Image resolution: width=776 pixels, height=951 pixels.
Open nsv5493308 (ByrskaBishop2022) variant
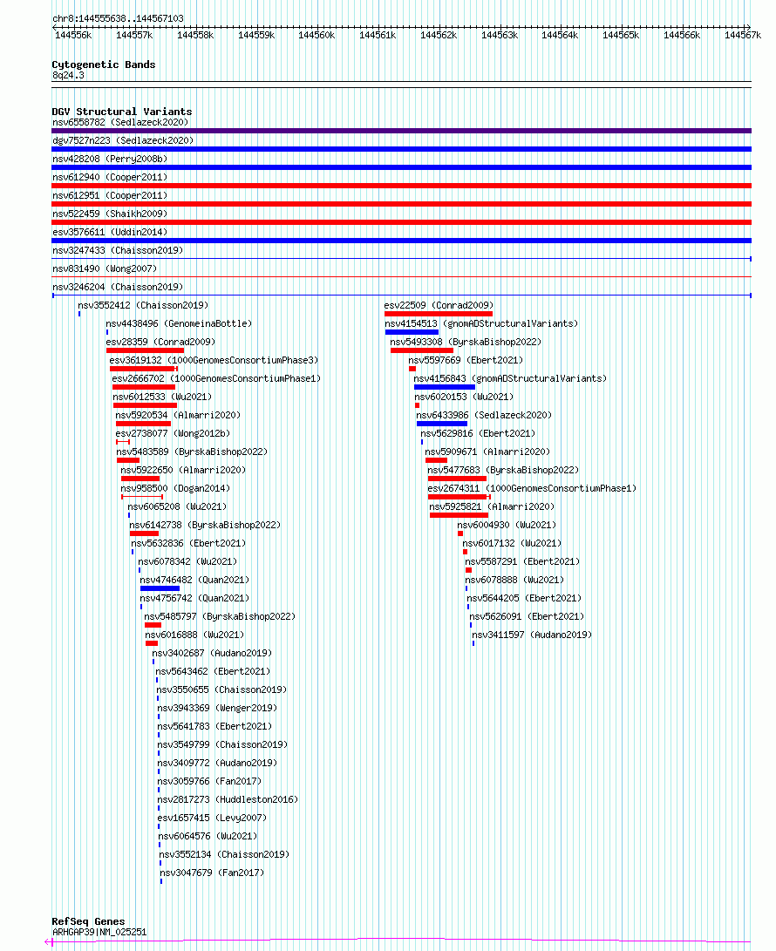(x=466, y=342)
